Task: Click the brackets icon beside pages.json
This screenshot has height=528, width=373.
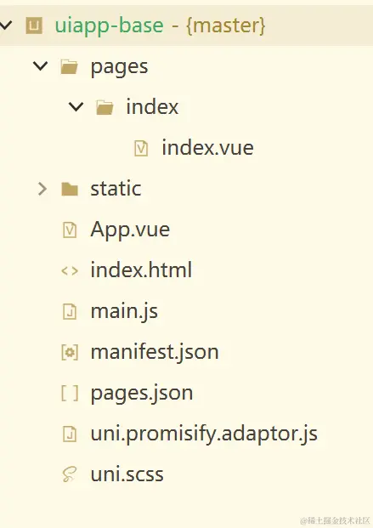Action: click(x=70, y=393)
